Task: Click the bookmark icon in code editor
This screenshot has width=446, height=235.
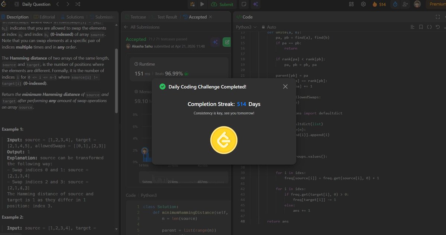Action: 421,27
